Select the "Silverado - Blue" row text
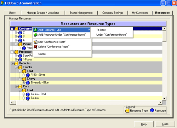Screen dimensions: 177x128 (40, 82)
